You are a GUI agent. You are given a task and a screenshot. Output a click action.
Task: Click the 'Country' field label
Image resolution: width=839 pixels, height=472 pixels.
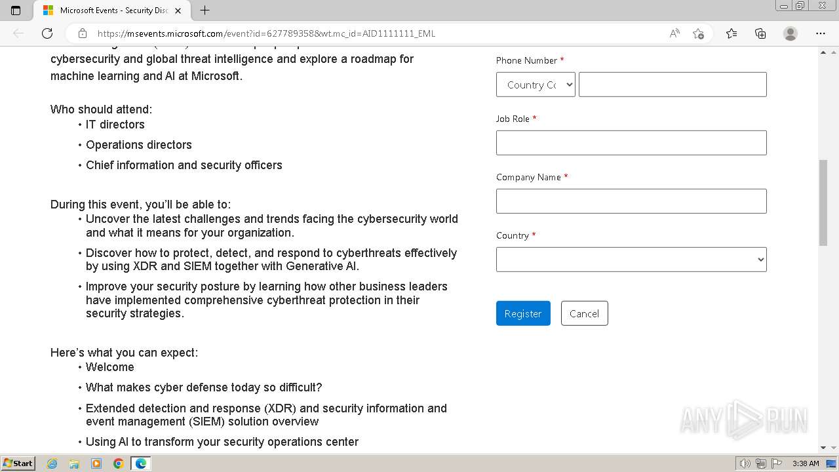pyautogui.click(x=513, y=235)
